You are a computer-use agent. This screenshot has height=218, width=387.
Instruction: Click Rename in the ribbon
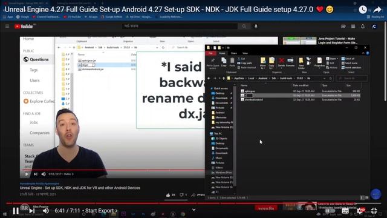tap(290, 62)
